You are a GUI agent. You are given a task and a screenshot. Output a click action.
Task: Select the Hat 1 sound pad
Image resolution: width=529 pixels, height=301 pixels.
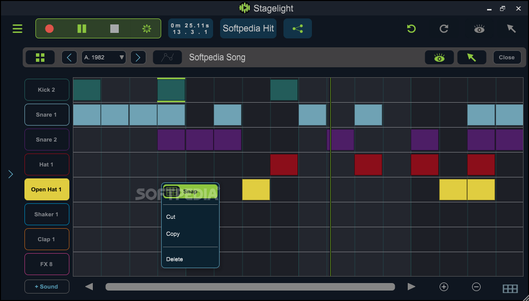(x=47, y=164)
